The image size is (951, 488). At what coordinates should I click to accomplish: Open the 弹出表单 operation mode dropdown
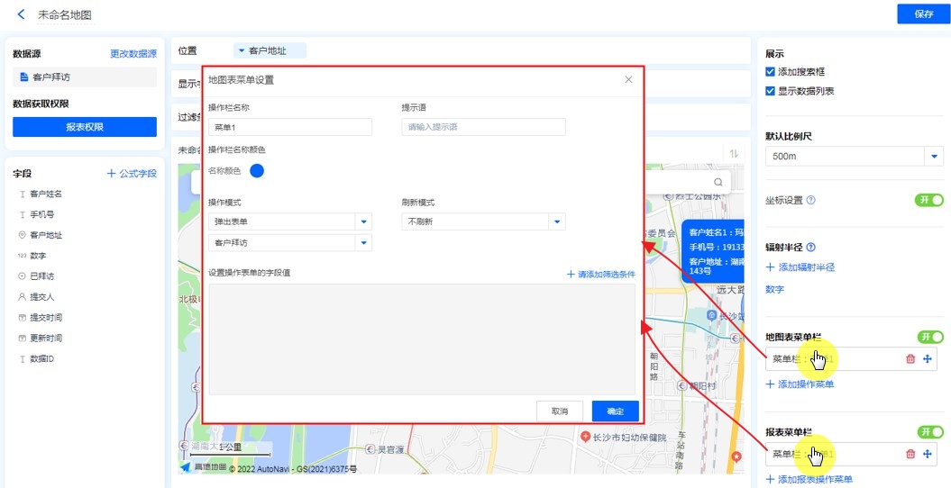(363, 221)
